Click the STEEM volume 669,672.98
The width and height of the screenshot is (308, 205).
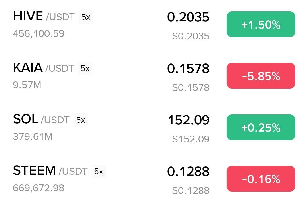[39, 188]
